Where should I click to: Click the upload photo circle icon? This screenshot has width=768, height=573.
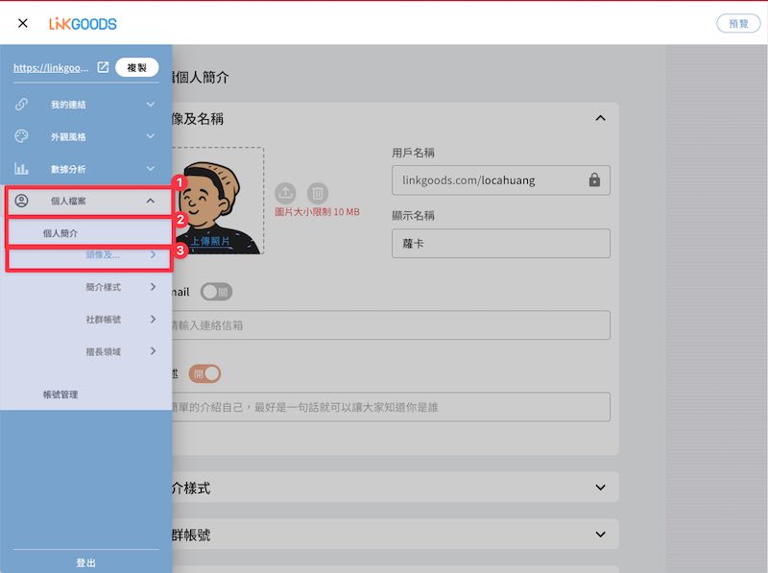tap(285, 193)
